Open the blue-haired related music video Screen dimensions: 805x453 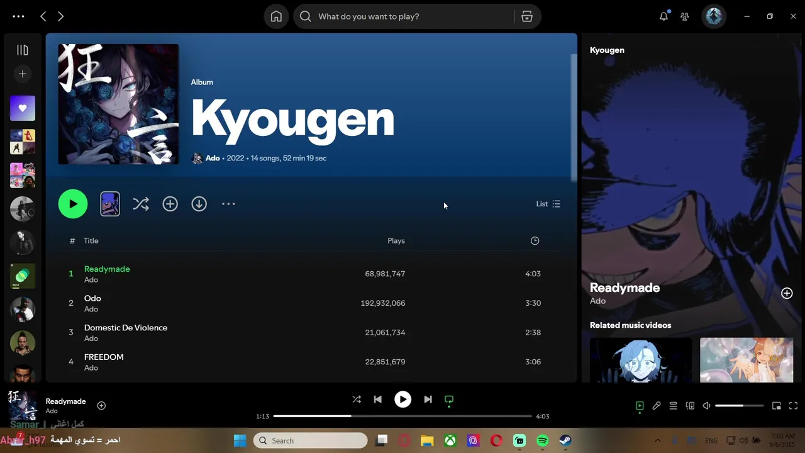(x=640, y=360)
